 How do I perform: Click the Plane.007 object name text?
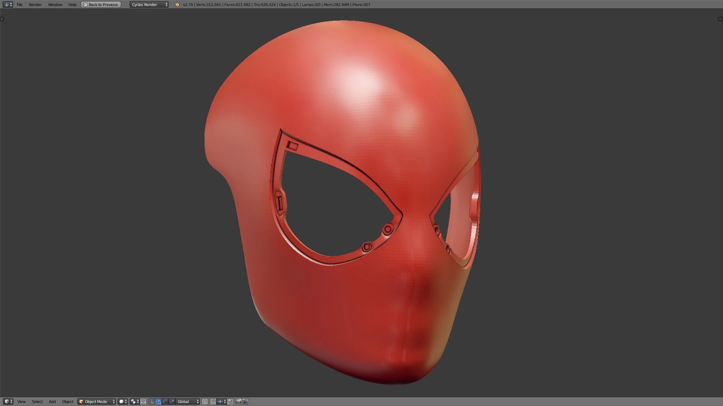361,5
